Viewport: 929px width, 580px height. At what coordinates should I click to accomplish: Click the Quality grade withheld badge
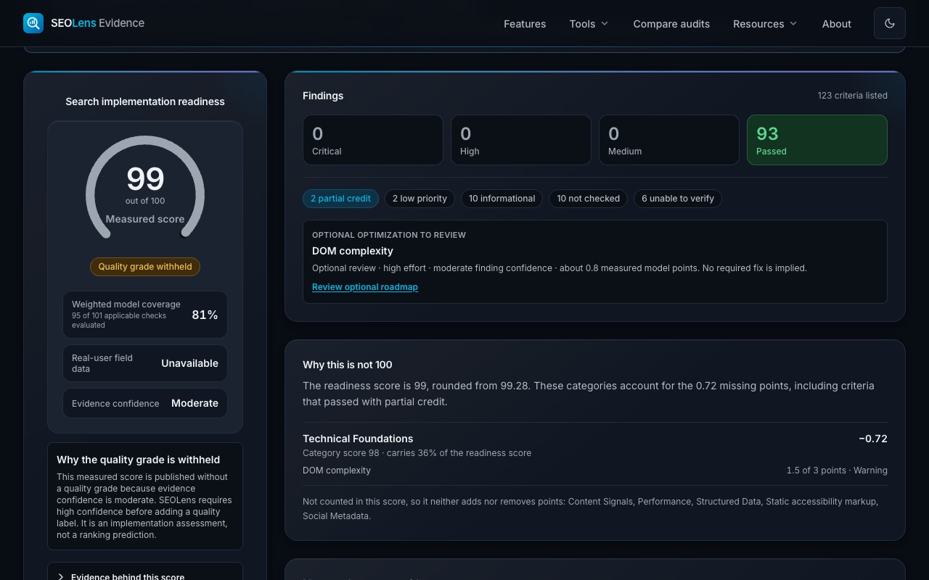tap(145, 267)
